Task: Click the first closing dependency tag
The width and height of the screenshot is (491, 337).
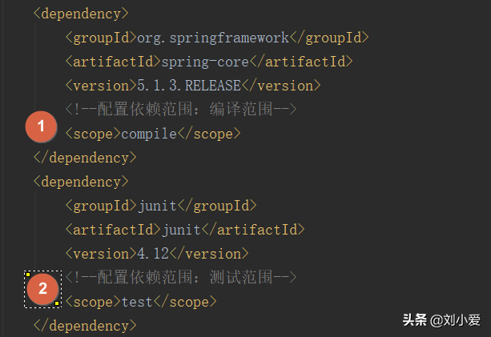Action: 85,158
